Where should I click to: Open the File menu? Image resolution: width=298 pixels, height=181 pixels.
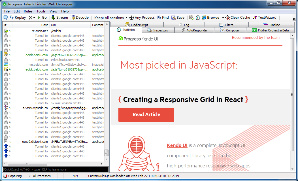[7, 11]
